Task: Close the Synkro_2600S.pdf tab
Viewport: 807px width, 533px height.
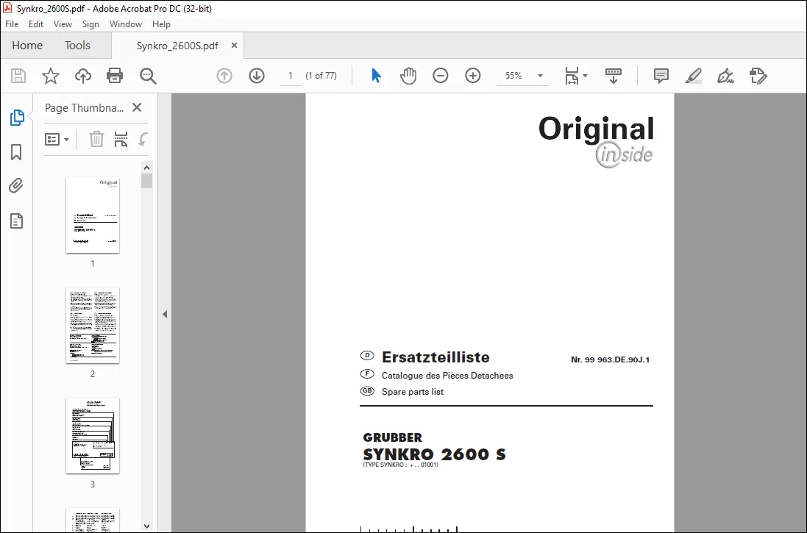Action: tap(234, 46)
